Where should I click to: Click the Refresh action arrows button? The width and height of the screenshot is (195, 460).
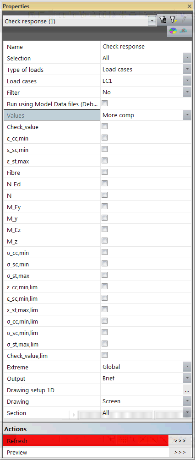[180, 441]
